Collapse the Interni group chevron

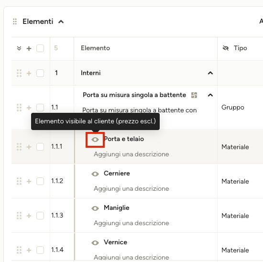pyautogui.click(x=210, y=73)
